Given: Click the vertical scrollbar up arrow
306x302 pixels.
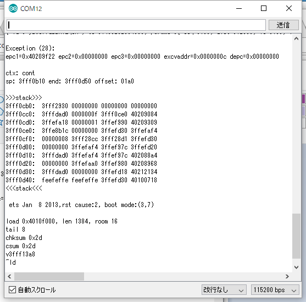Looking at the screenshot, I should [296, 38].
